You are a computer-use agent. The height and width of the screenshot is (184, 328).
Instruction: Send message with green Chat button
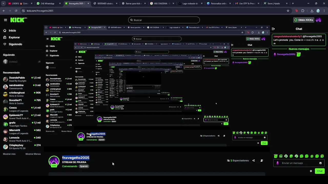point(320,171)
